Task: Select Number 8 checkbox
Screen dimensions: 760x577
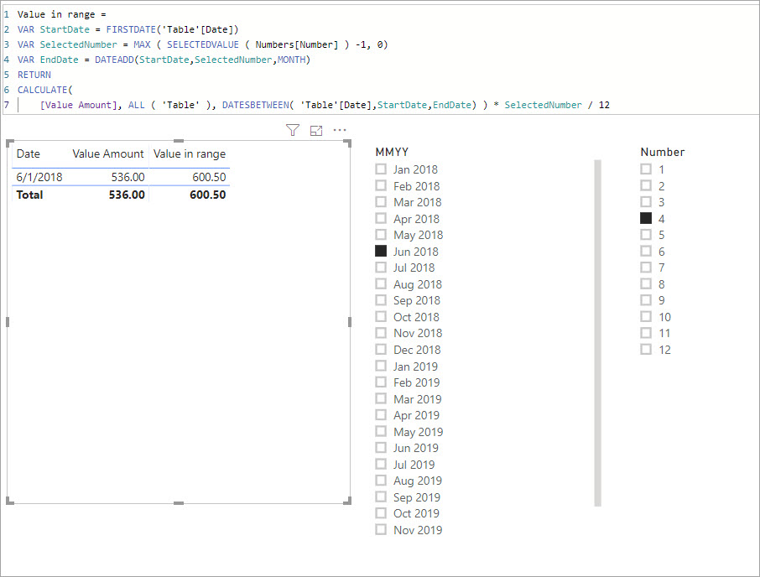Action: pos(646,283)
